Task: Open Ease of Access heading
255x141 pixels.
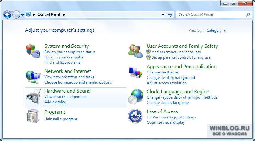Action: tap(162, 111)
